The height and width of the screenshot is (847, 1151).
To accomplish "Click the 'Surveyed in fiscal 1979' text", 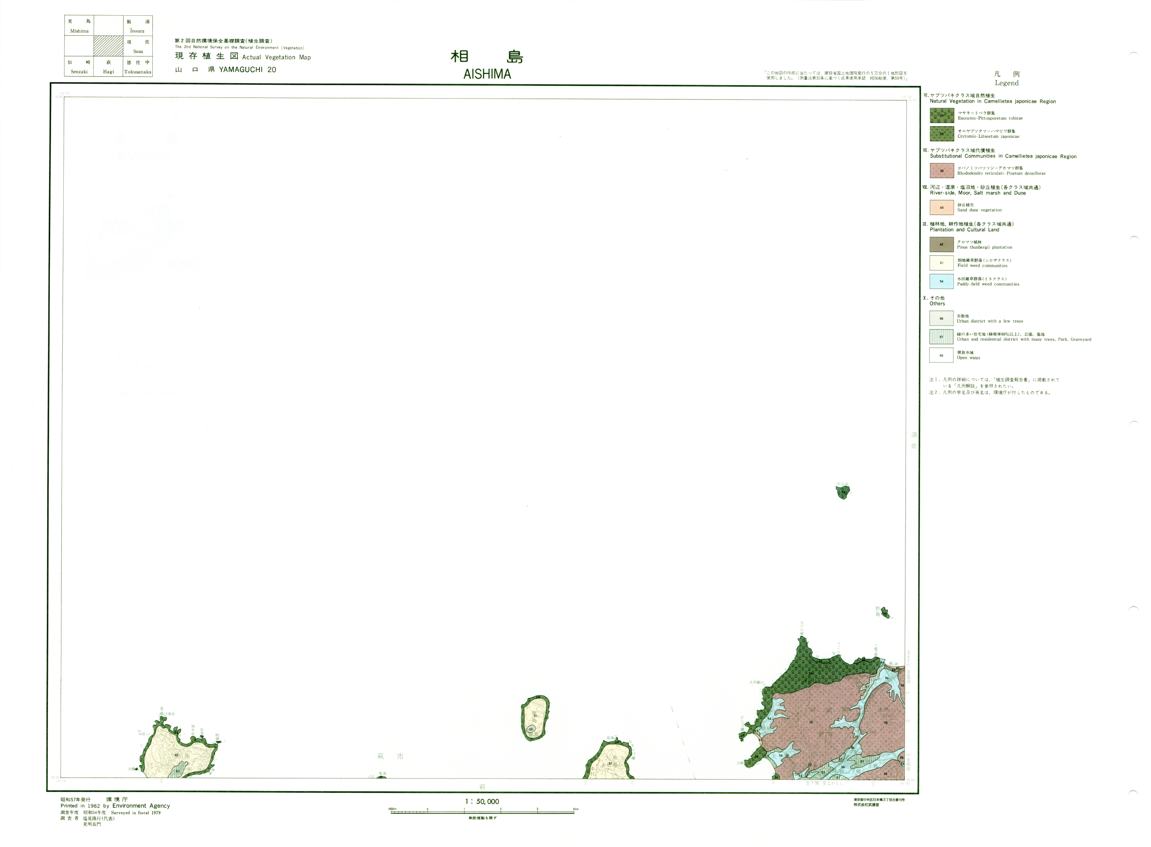I will coord(136,812).
